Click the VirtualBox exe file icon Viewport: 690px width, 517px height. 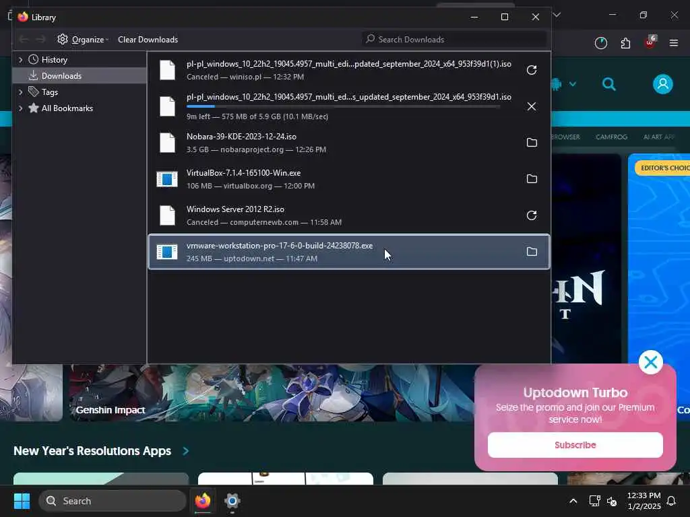167,179
